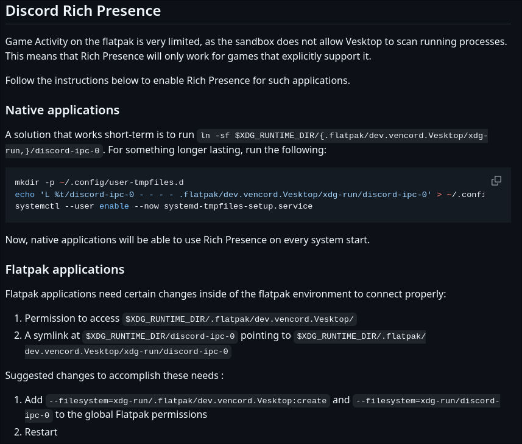
Task: Click the Native applications heading
Action: 62,110
